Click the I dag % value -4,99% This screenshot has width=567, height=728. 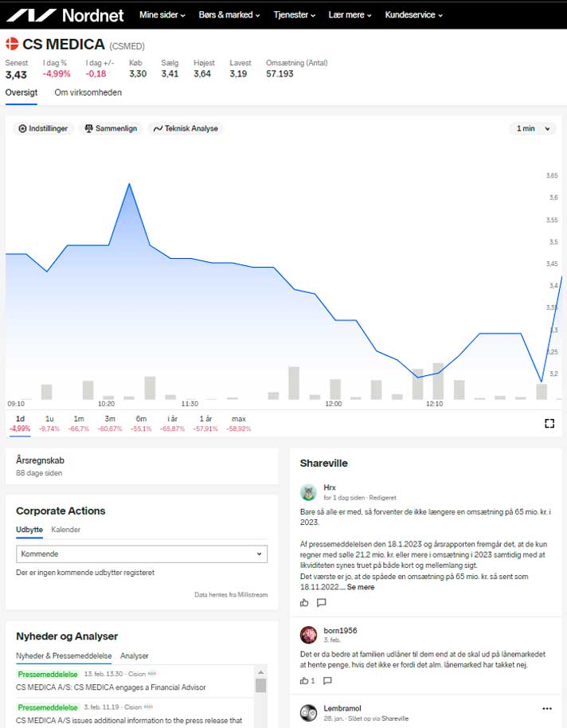click(x=57, y=74)
